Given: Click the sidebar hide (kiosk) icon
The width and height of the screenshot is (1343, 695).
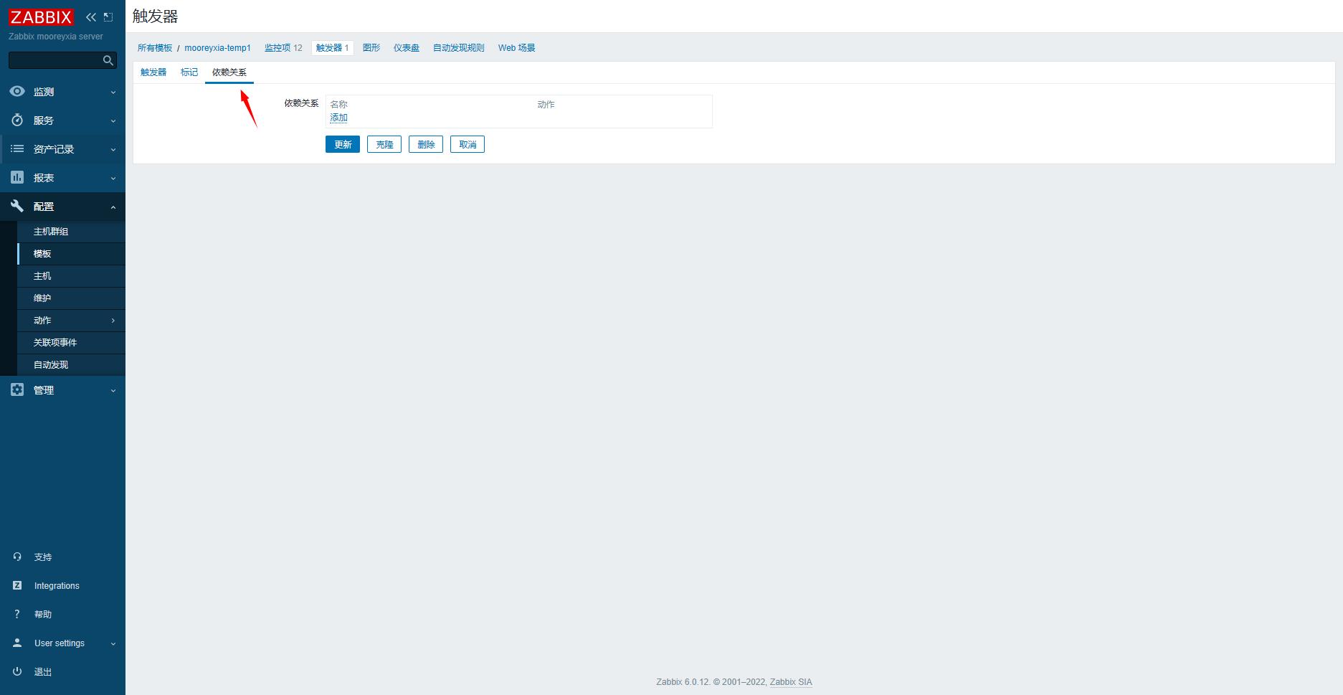Looking at the screenshot, I should pyautogui.click(x=108, y=17).
